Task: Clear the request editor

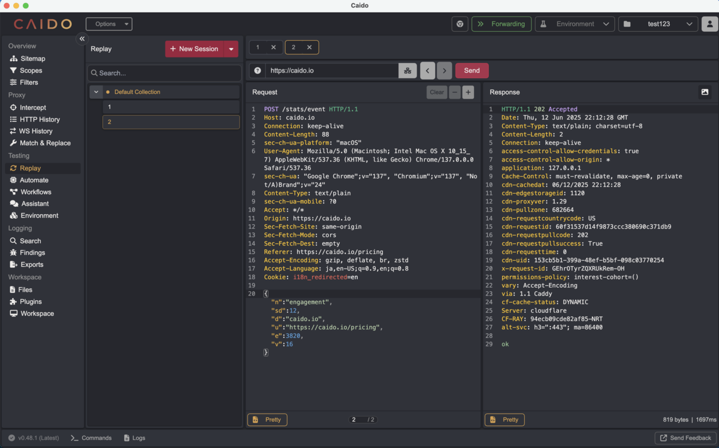Action: (437, 92)
